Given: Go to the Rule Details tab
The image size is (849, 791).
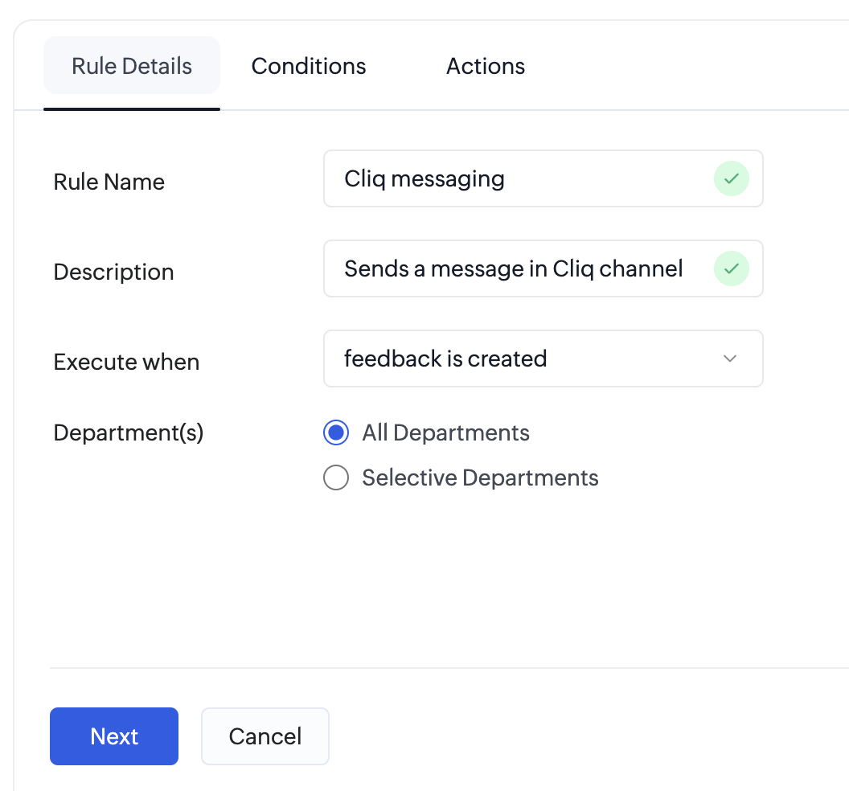Looking at the screenshot, I should tap(132, 66).
